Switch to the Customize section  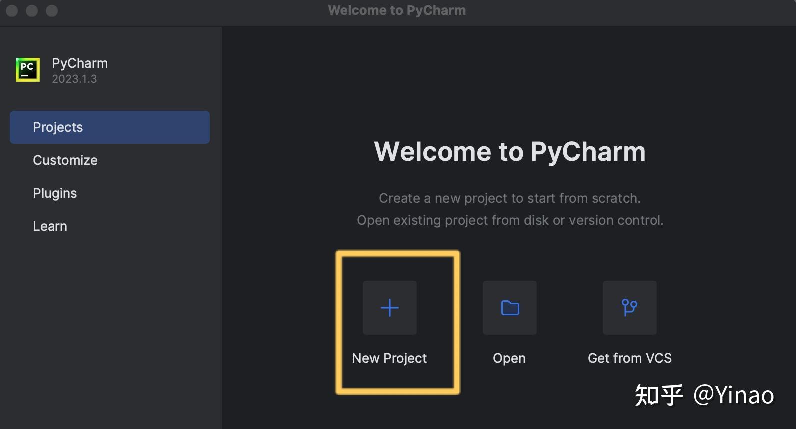65,160
